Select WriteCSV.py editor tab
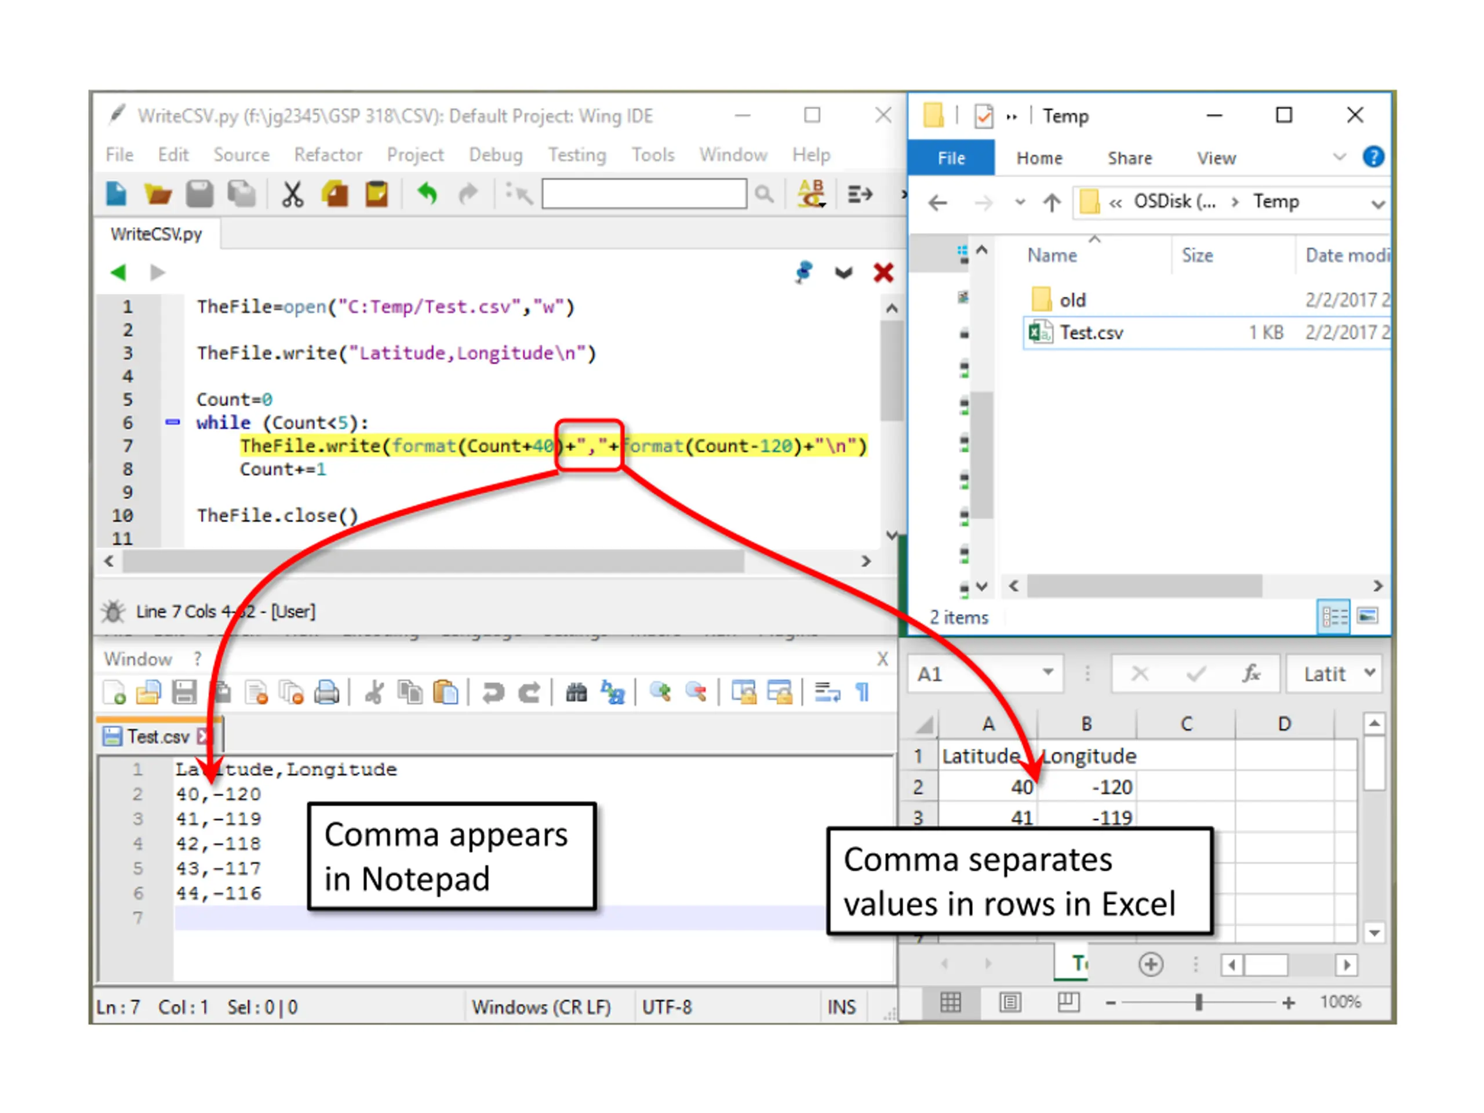This screenshot has width=1484, height=1113. point(157,234)
